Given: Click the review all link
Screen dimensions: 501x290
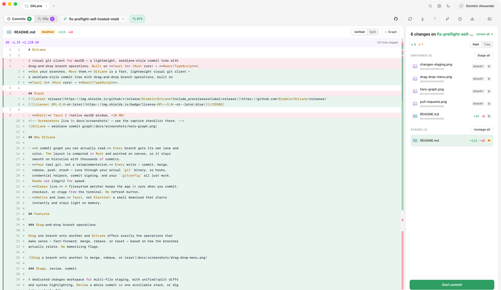Looking at the screenshot, I should [x=484, y=34].
